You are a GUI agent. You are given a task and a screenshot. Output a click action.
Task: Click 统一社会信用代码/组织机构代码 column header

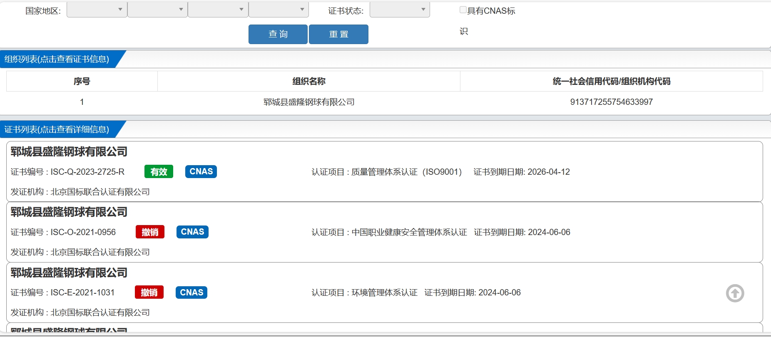click(x=612, y=81)
